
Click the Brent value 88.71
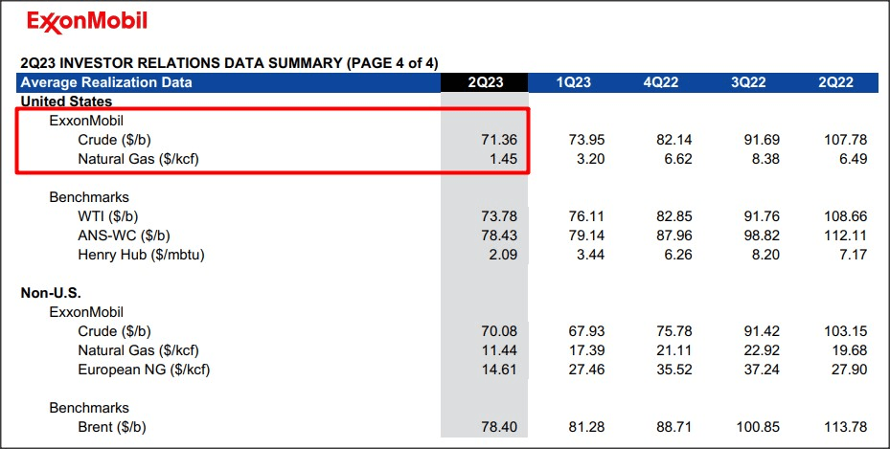tap(674, 427)
